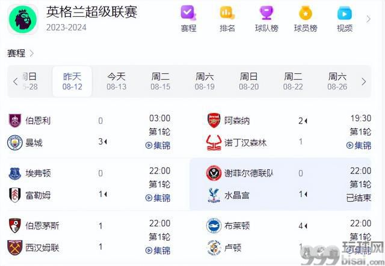Select the 昨天 08-12 date tab

click(72, 82)
